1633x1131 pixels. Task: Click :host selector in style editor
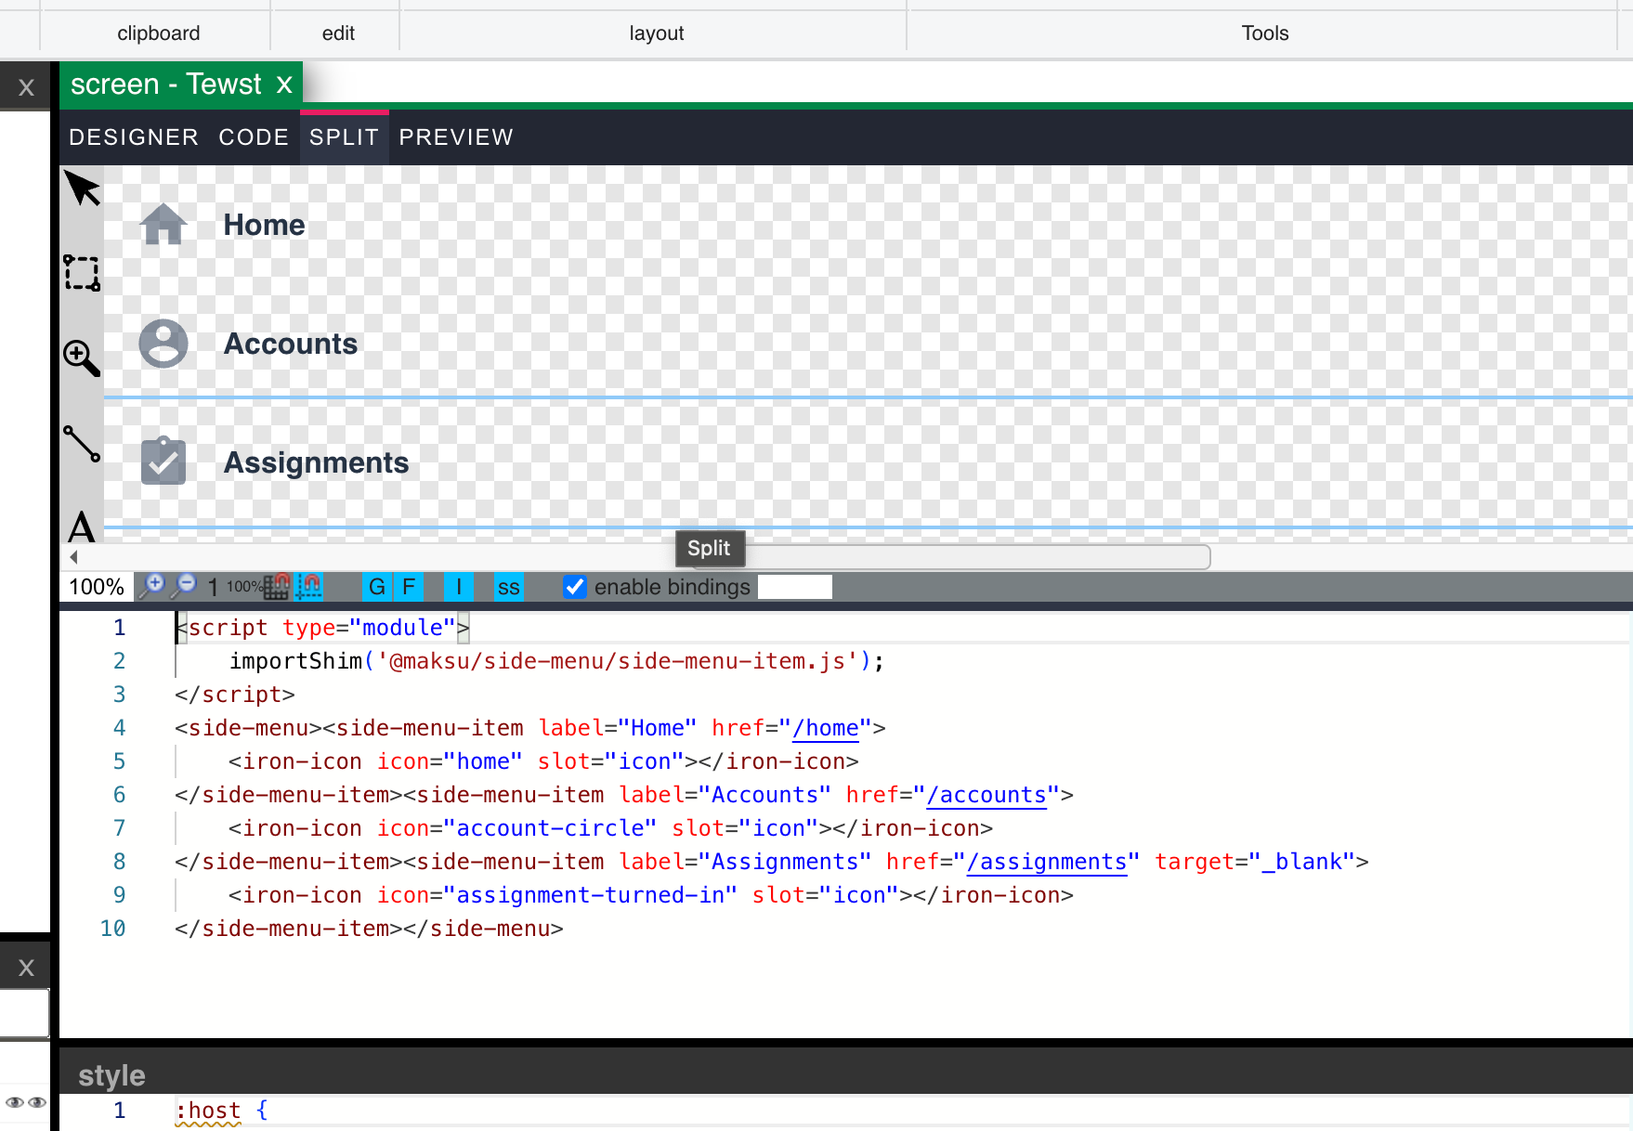pos(208,1111)
